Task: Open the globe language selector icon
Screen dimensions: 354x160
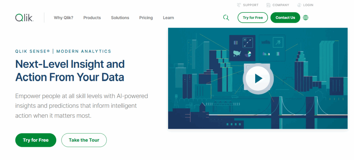Action: tap(306, 18)
